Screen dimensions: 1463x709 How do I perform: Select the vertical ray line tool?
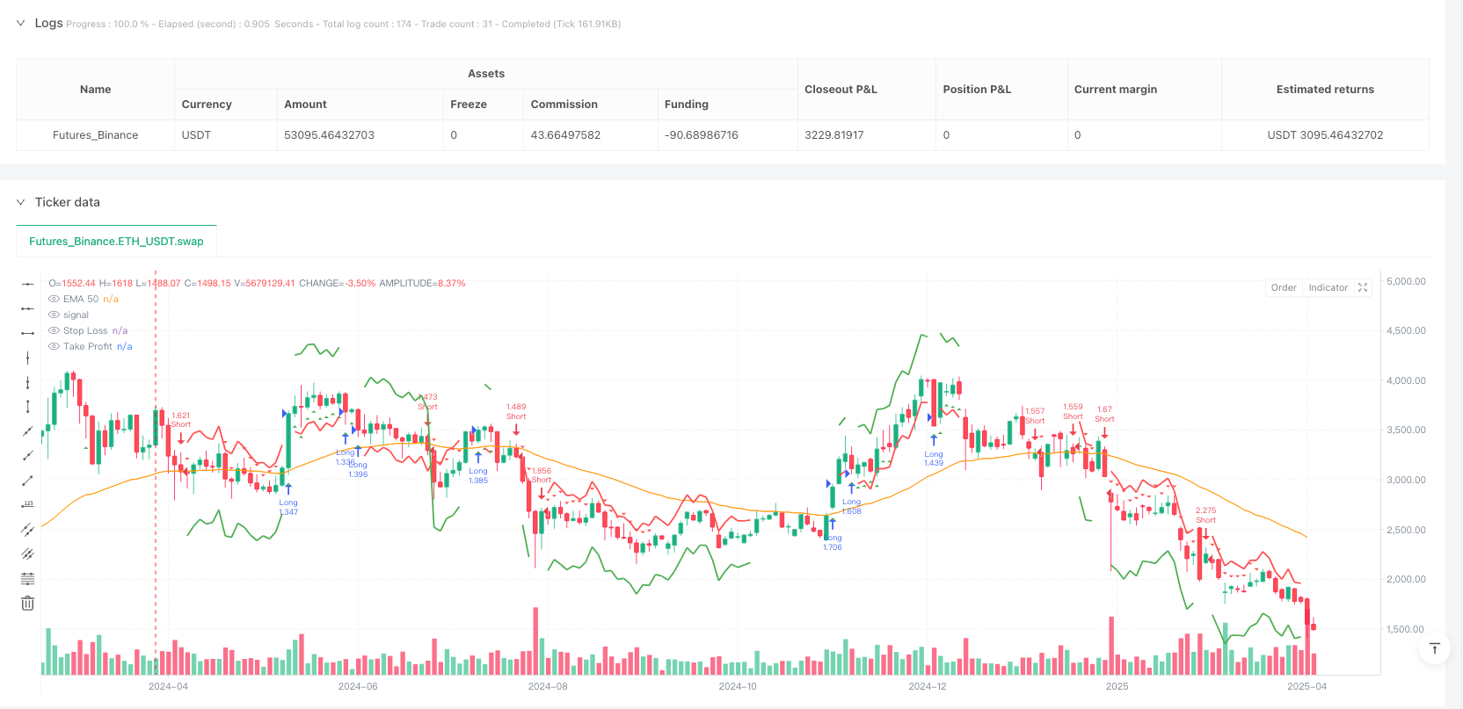28,382
